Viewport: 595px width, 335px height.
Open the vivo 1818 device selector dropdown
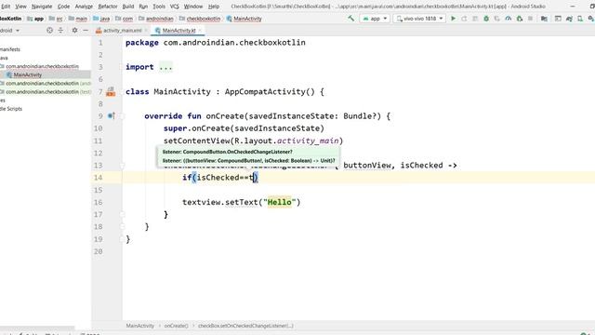419,19
